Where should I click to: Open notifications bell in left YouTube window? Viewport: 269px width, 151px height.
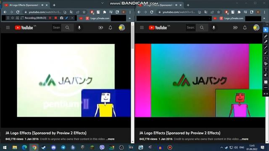(110, 28)
